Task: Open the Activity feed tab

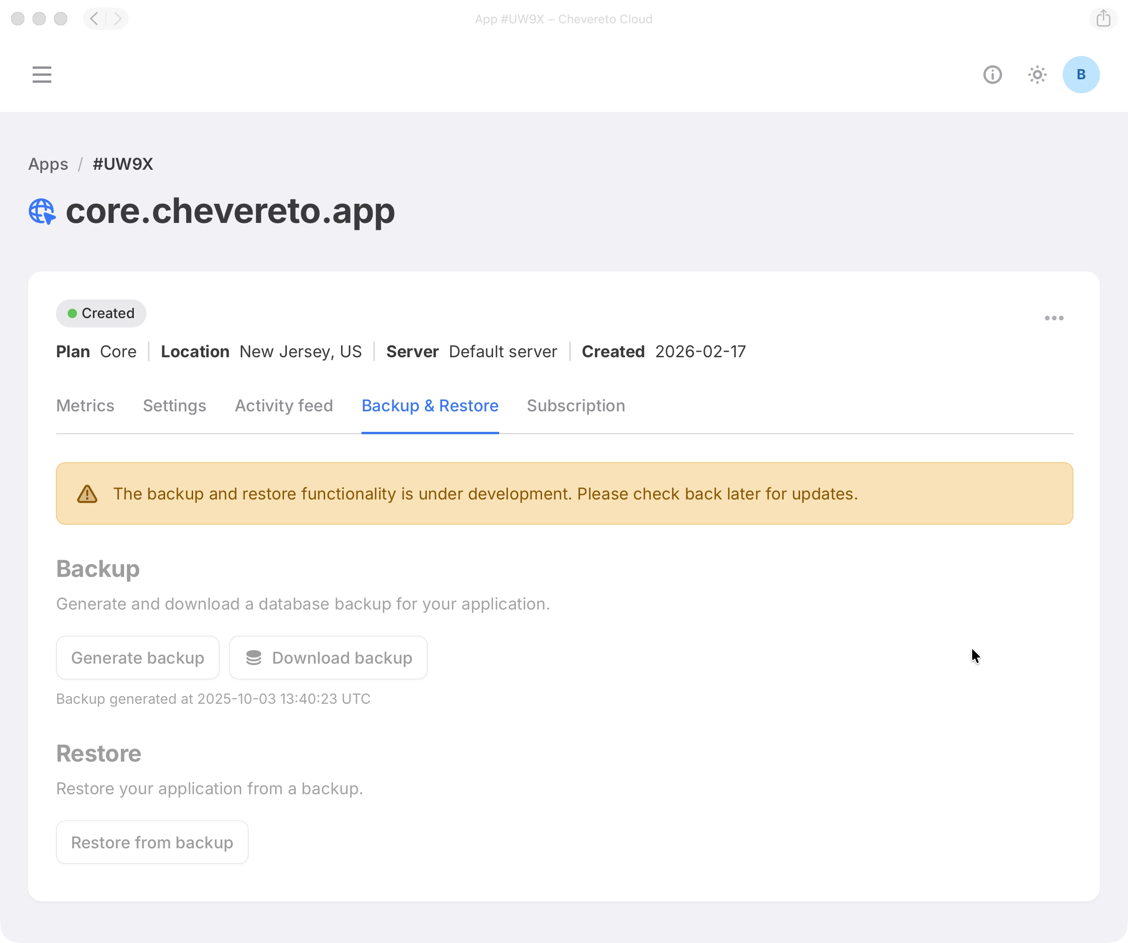Action: point(284,405)
